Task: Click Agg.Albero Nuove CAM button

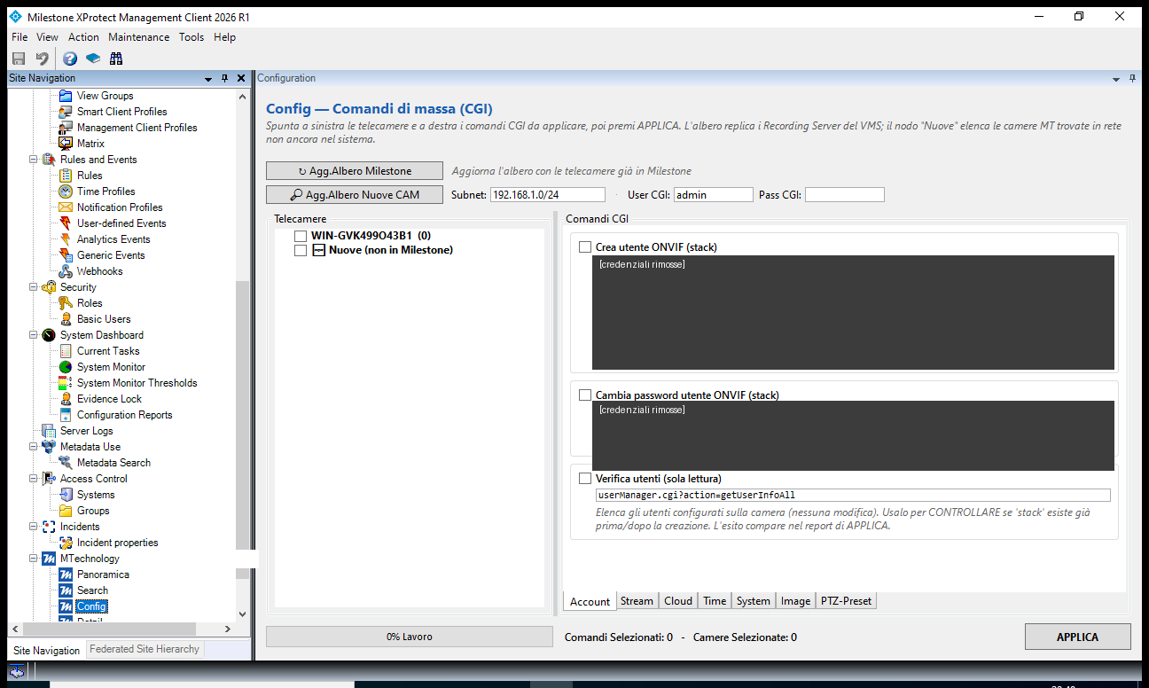Action: tap(355, 194)
